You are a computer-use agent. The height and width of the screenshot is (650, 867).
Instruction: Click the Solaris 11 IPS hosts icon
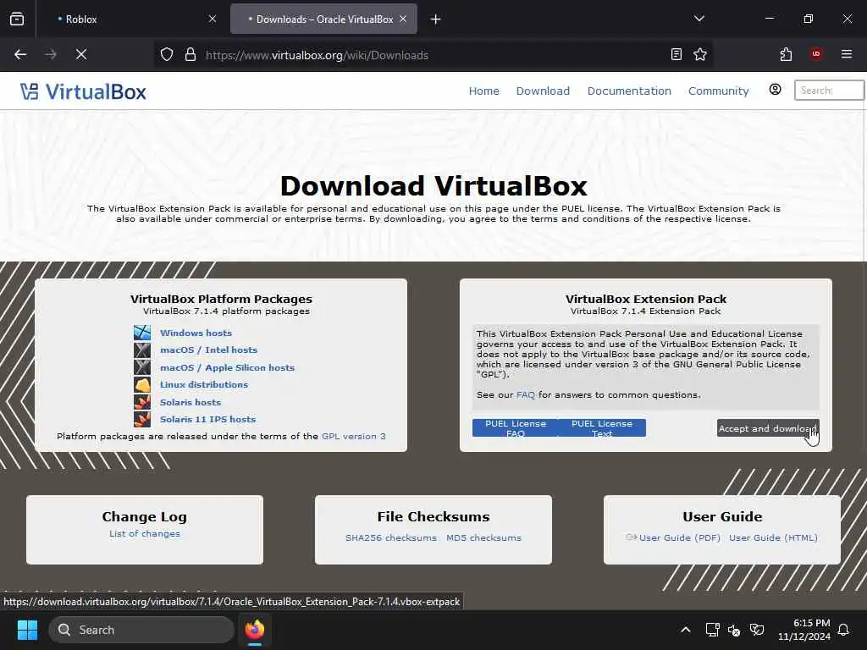tap(142, 419)
